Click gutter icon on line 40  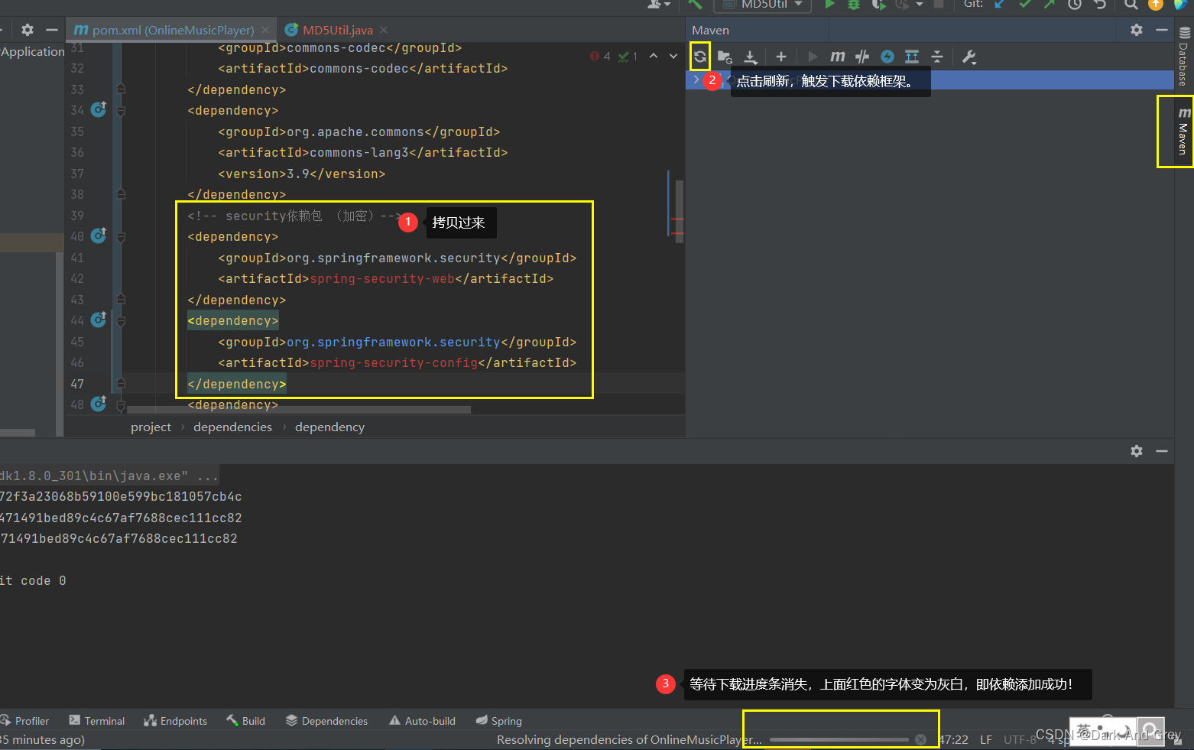click(99, 235)
